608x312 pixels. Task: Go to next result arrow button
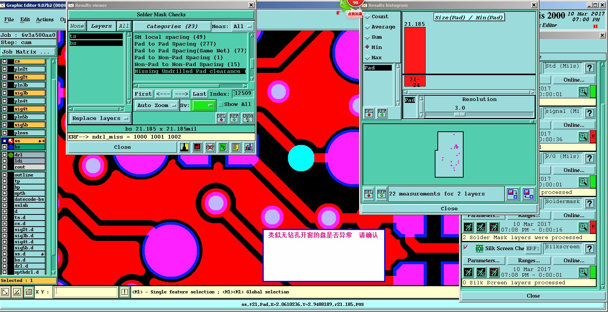click(x=182, y=94)
